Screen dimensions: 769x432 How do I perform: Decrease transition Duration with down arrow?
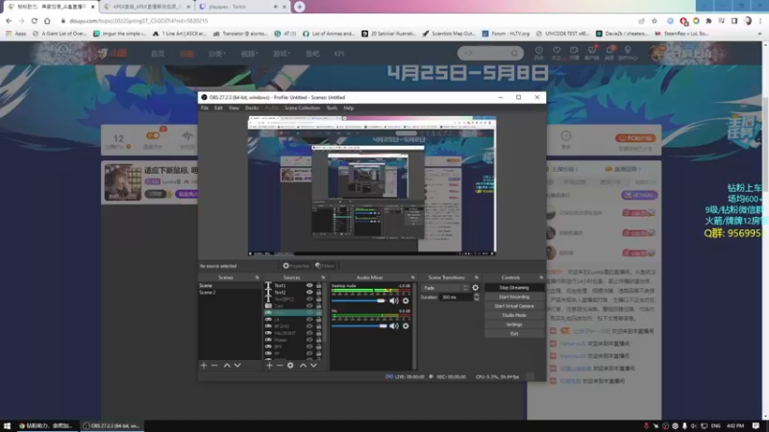pos(476,299)
